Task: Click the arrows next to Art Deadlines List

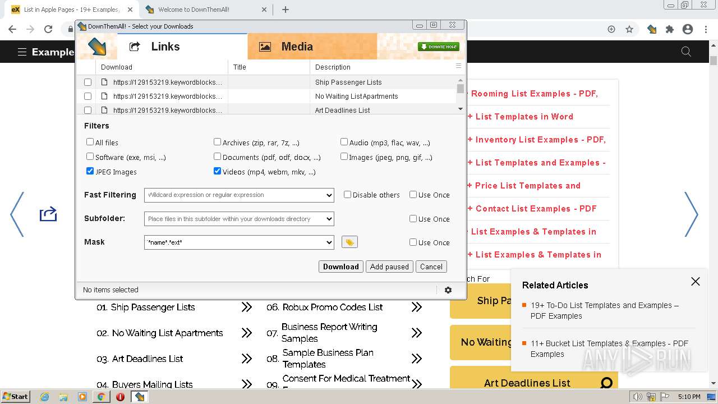Action: (x=247, y=359)
